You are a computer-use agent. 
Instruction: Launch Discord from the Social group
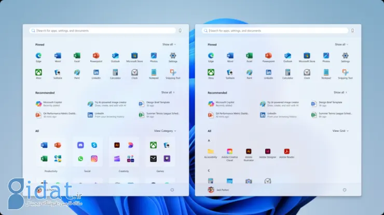tap(81, 145)
